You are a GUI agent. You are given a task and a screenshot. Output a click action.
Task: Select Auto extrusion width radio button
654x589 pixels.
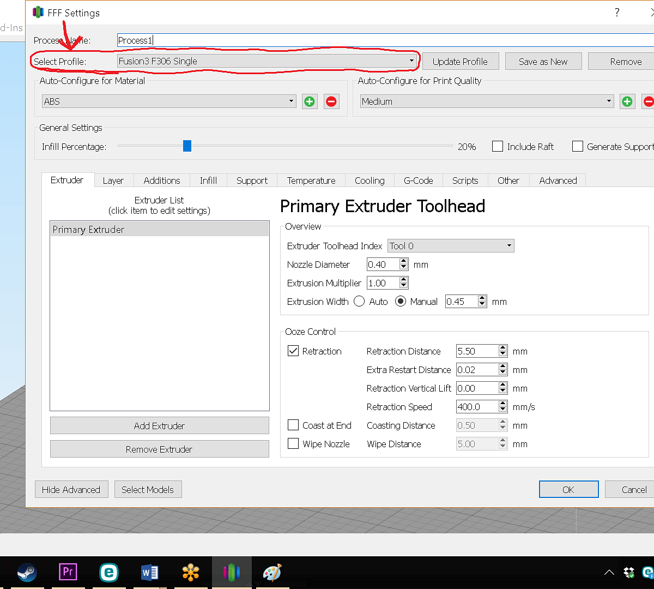tap(359, 302)
